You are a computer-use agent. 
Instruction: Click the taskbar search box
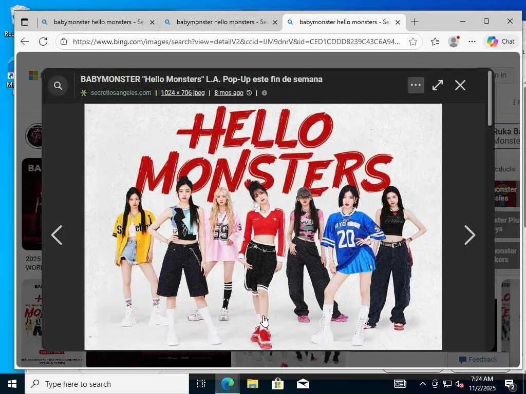[x=107, y=384]
